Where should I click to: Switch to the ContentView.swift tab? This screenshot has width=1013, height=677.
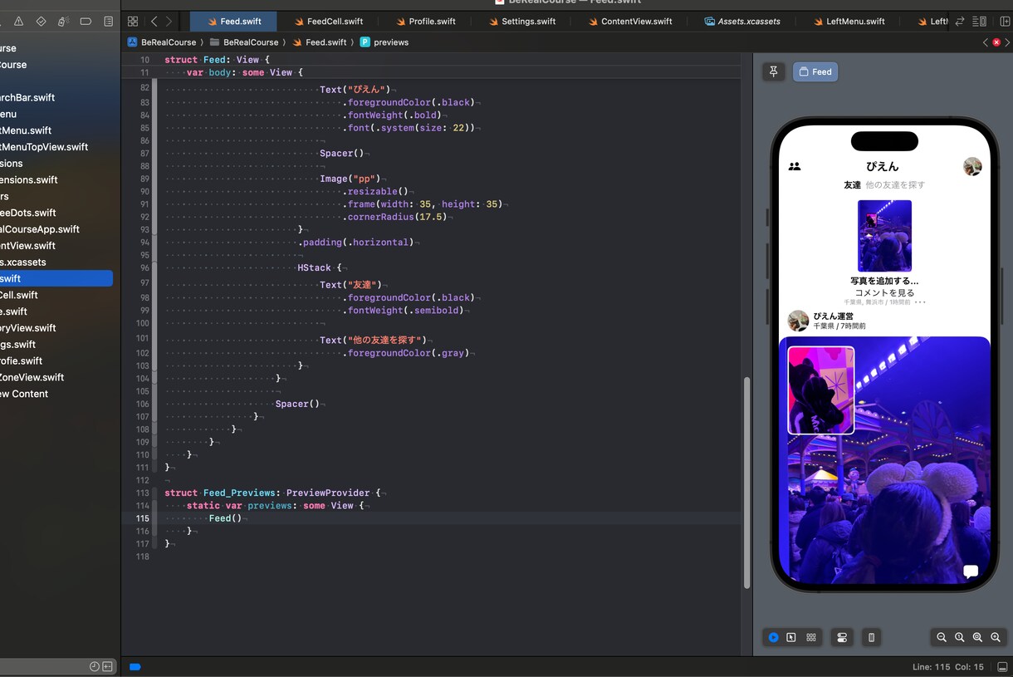(629, 22)
